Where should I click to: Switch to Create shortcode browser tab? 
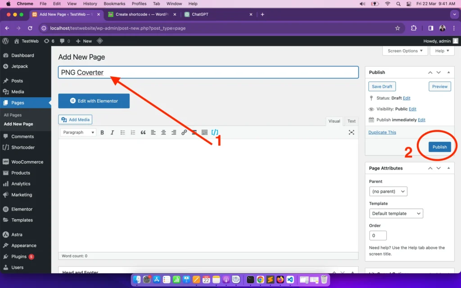142,14
